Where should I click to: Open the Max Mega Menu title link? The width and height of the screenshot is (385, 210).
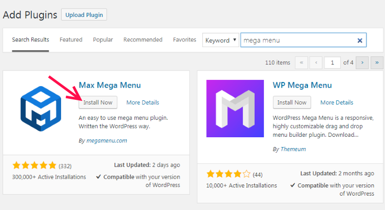[x=110, y=85]
